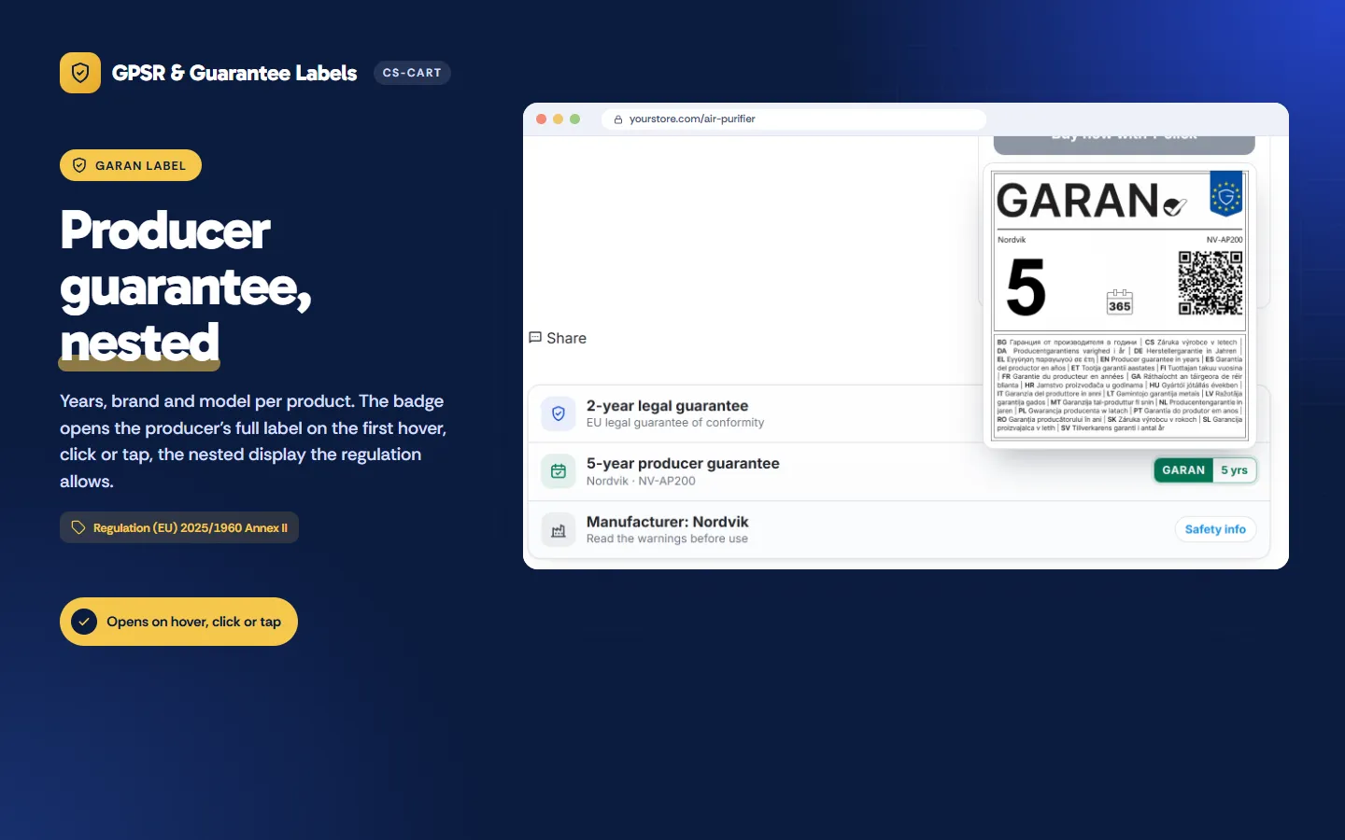This screenshot has height=840, width=1345.
Task: Open the Safety info button
Action: click(1215, 529)
